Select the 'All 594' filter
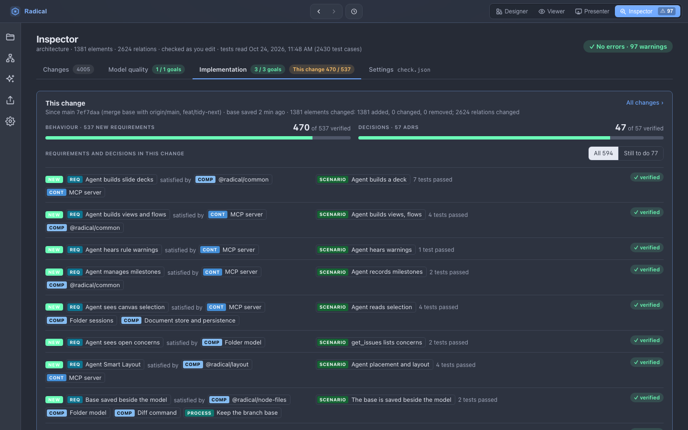The height and width of the screenshot is (430, 688). coord(603,153)
